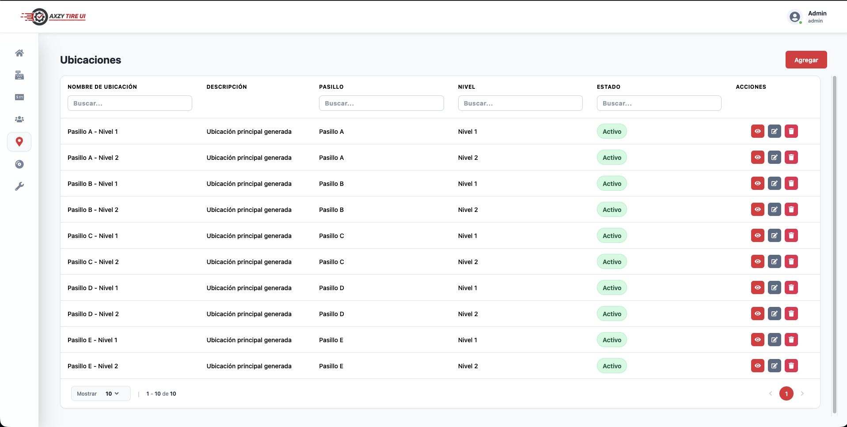The image size is (847, 427).
Task: Click the tire disc sidebar icon
Action: tap(19, 164)
